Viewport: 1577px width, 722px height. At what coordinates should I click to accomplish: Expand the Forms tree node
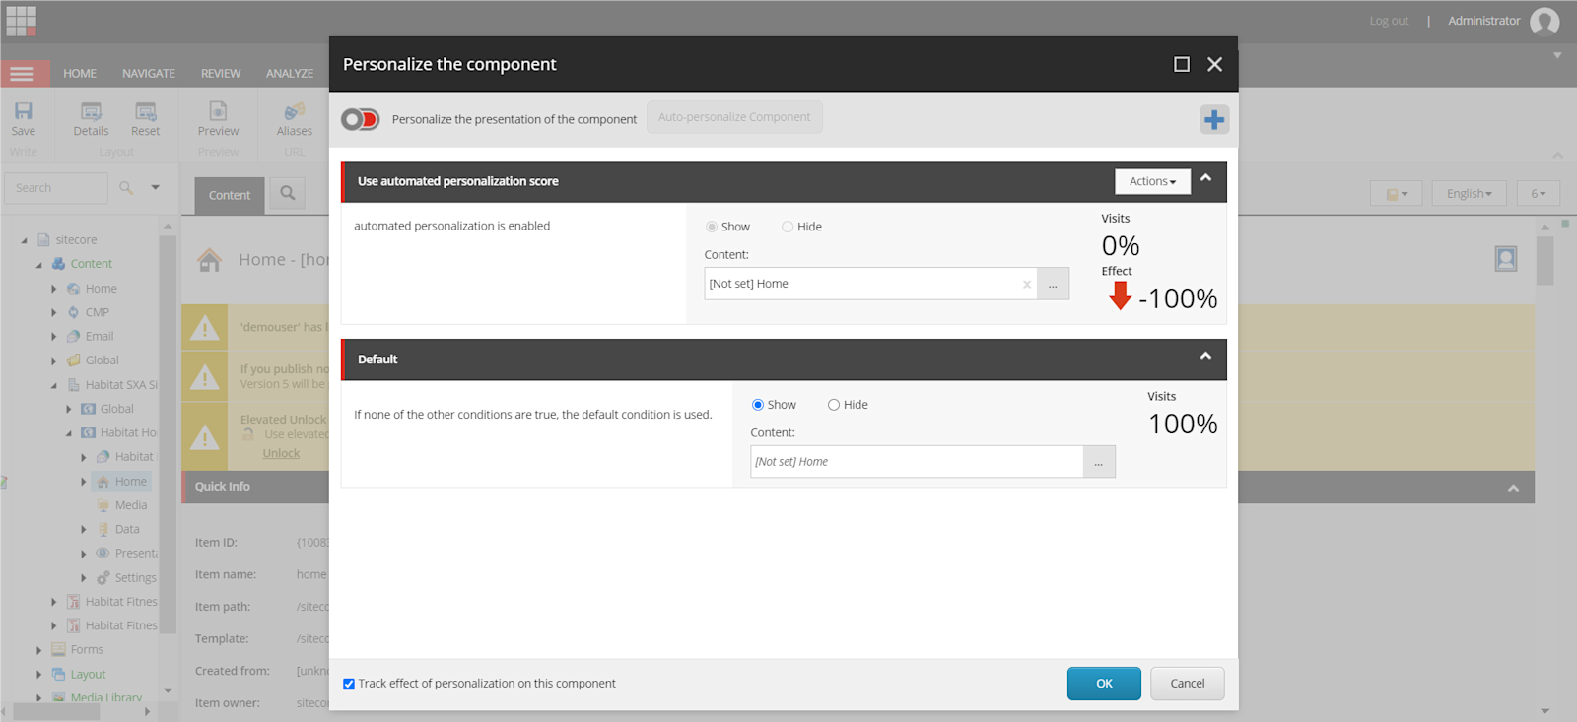pos(39,650)
